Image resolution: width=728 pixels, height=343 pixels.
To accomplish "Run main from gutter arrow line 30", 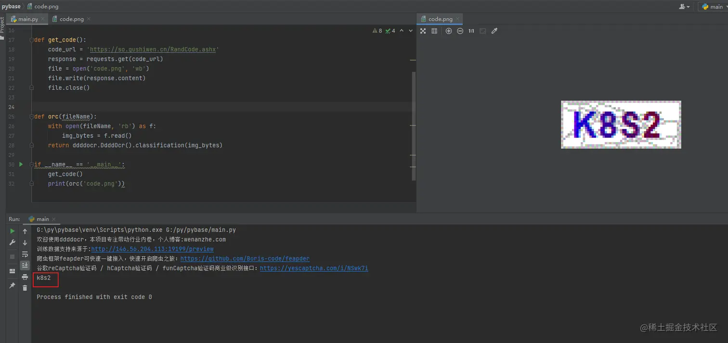I will click(21, 164).
